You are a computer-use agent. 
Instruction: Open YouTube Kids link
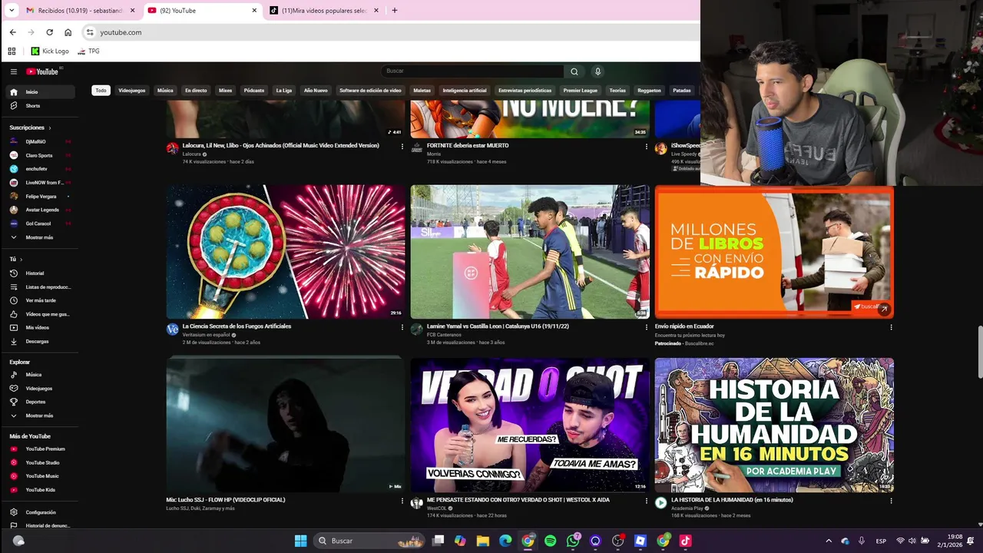point(38,490)
